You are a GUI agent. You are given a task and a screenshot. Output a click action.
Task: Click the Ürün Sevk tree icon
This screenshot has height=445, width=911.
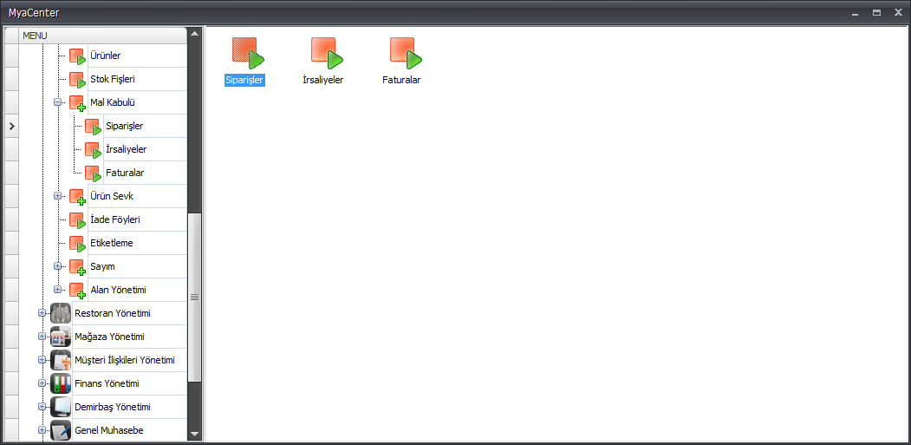pos(78,197)
